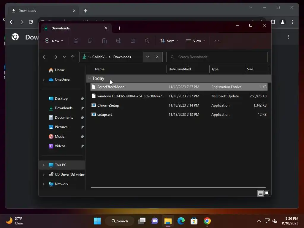Open Task View on the taskbar
This screenshot has width=304, height=228.
[x=142, y=221]
